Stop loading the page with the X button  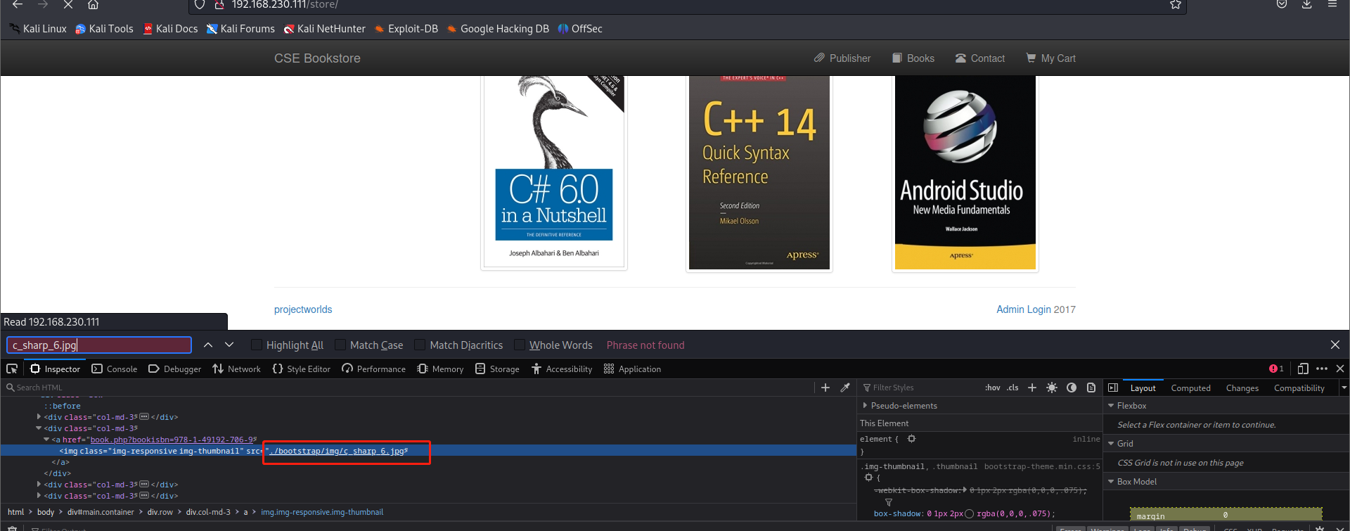[x=68, y=4]
